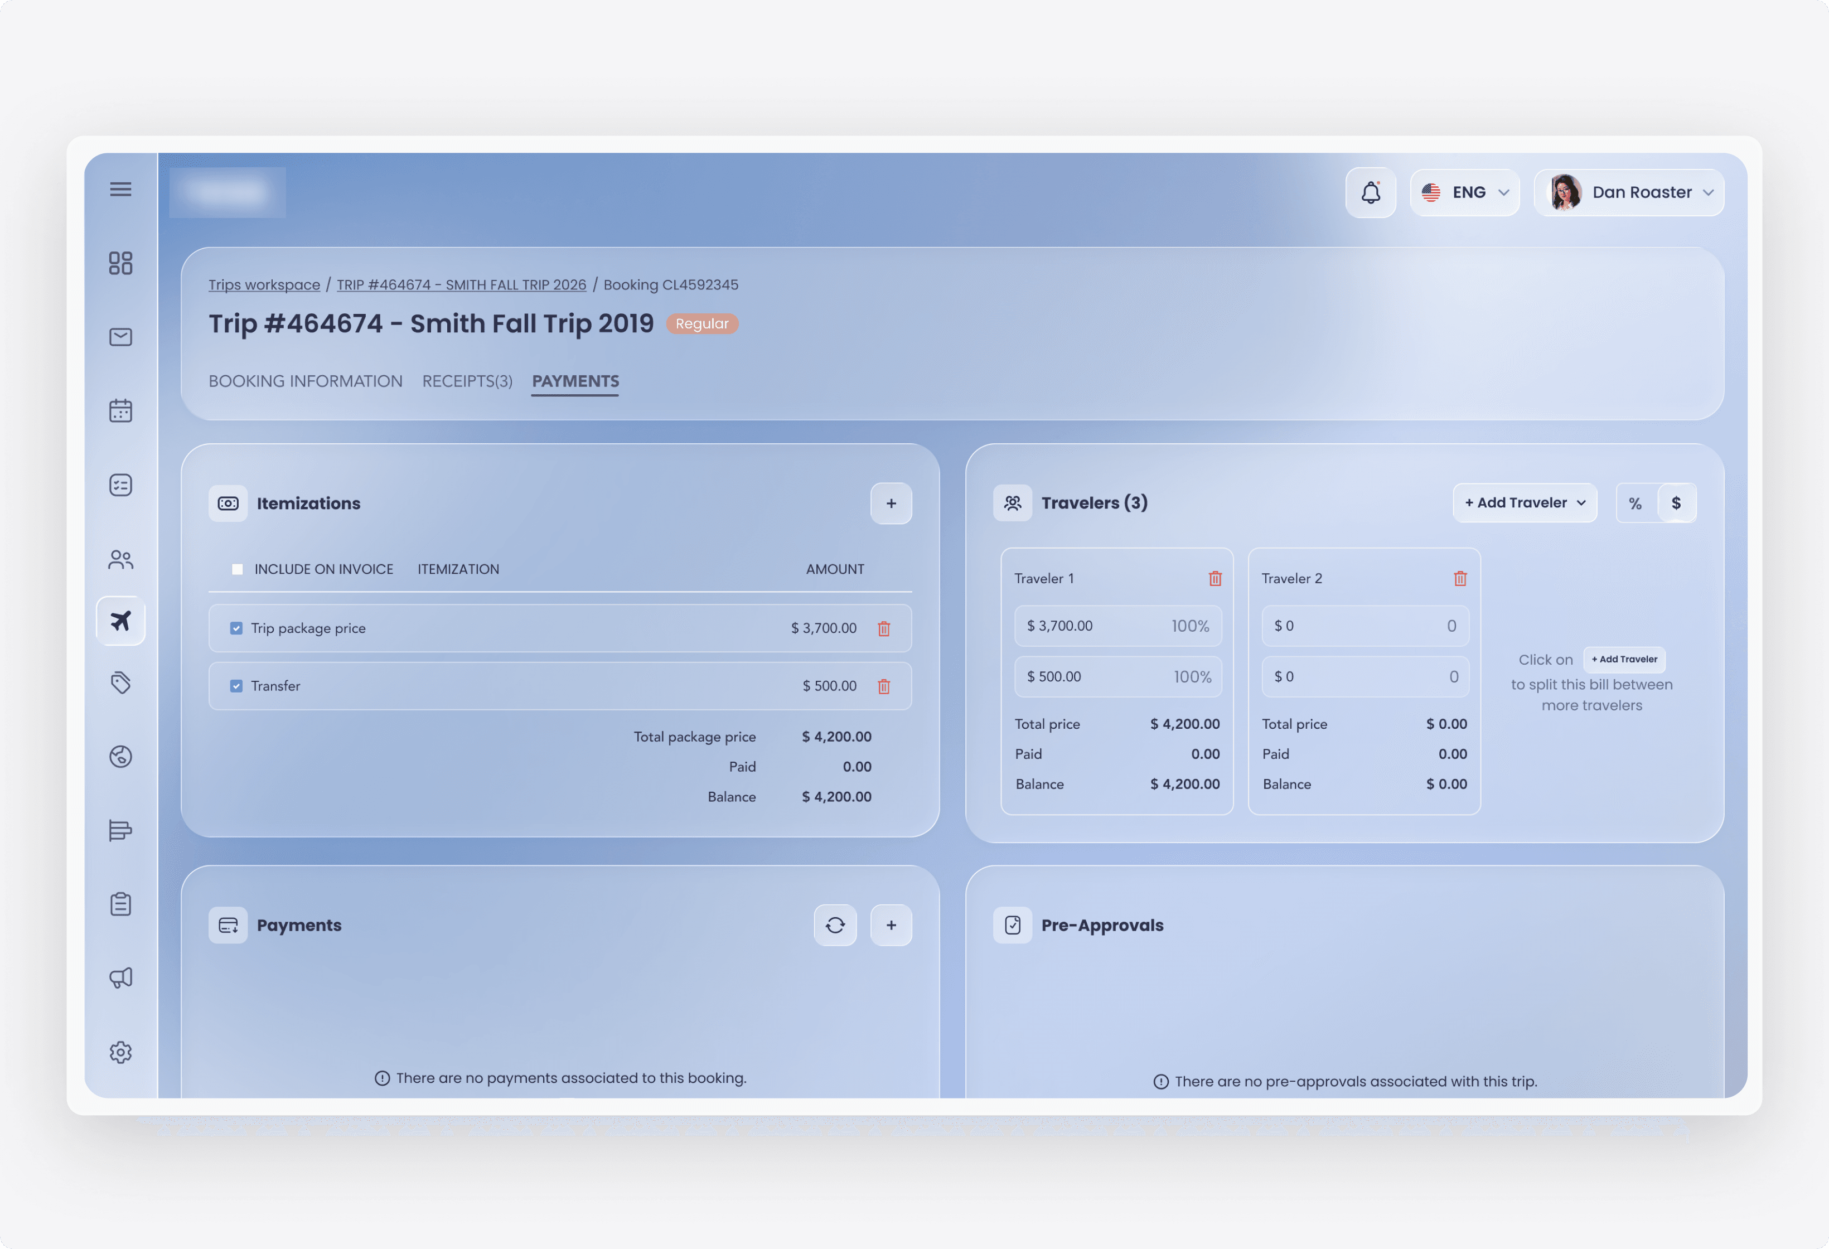Delete the Trip package price itemization
Image resolution: width=1829 pixels, height=1249 pixels.
click(884, 628)
